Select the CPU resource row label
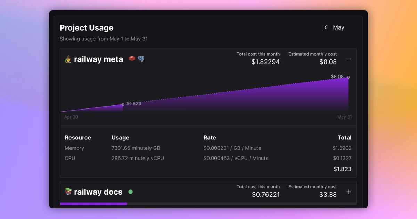 pos(70,158)
